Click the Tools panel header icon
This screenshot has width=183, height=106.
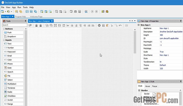4,21
